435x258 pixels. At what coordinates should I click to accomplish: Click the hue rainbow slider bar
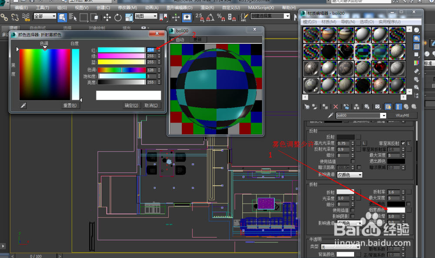pyautogui.click(x=121, y=70)
